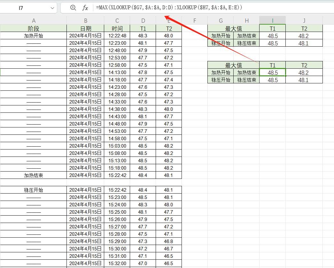This screenshot has height=268, width=334.
Task: Click T2 header cell in column E
Action: click(169, 28)
